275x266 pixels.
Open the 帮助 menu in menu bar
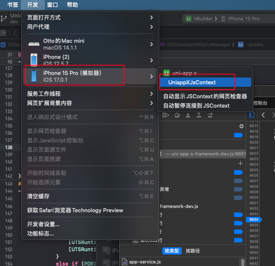tap(72, 5)
